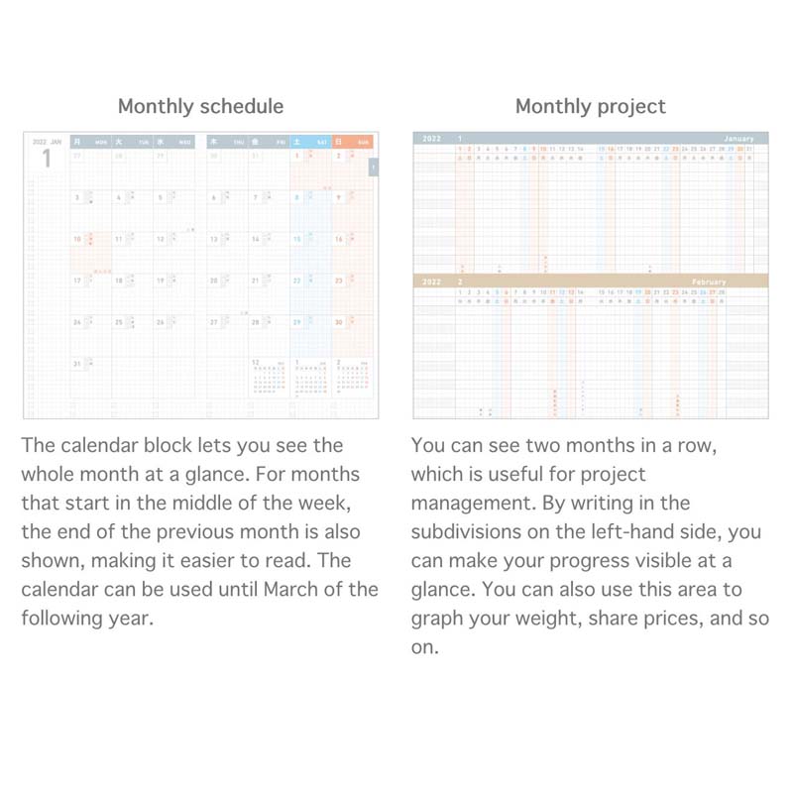Click the blue index tab on the schedule's edge

pos(373,168)
